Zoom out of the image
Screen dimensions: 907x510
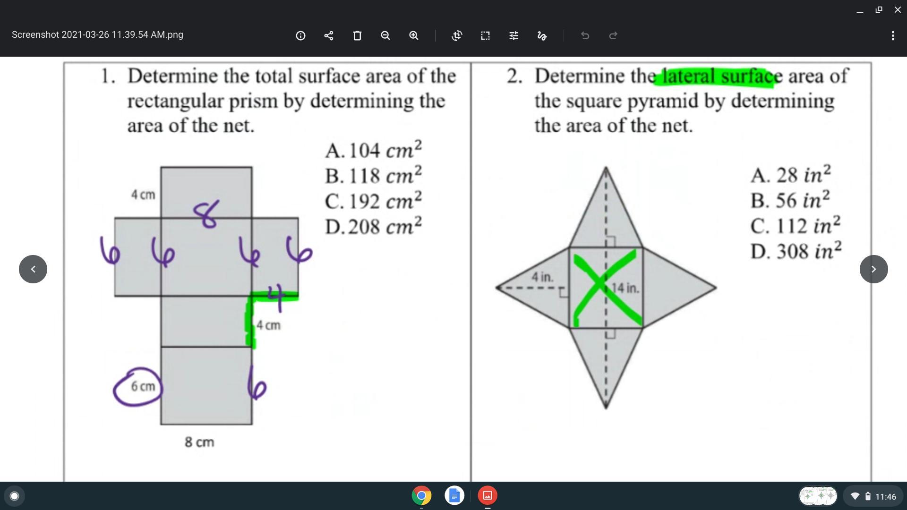(x=385, y=35)
